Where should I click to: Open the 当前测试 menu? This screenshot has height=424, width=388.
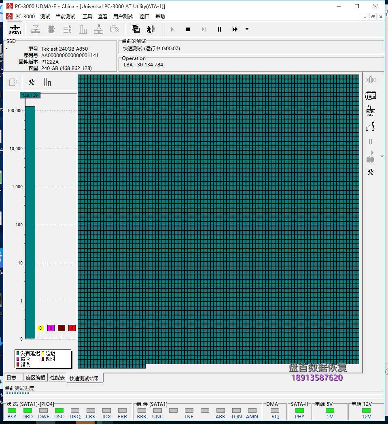[66, 17]
